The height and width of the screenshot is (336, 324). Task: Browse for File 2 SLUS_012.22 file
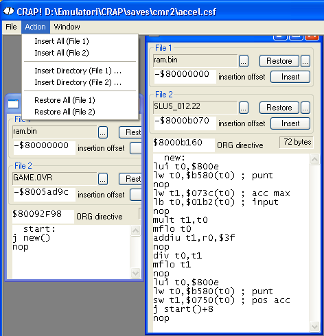coord(244,108)
